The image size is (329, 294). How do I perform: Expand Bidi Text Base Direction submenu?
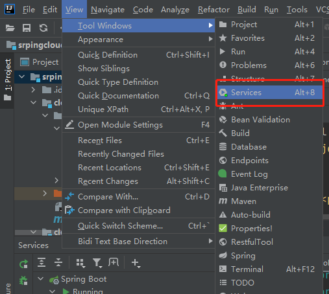138,241
